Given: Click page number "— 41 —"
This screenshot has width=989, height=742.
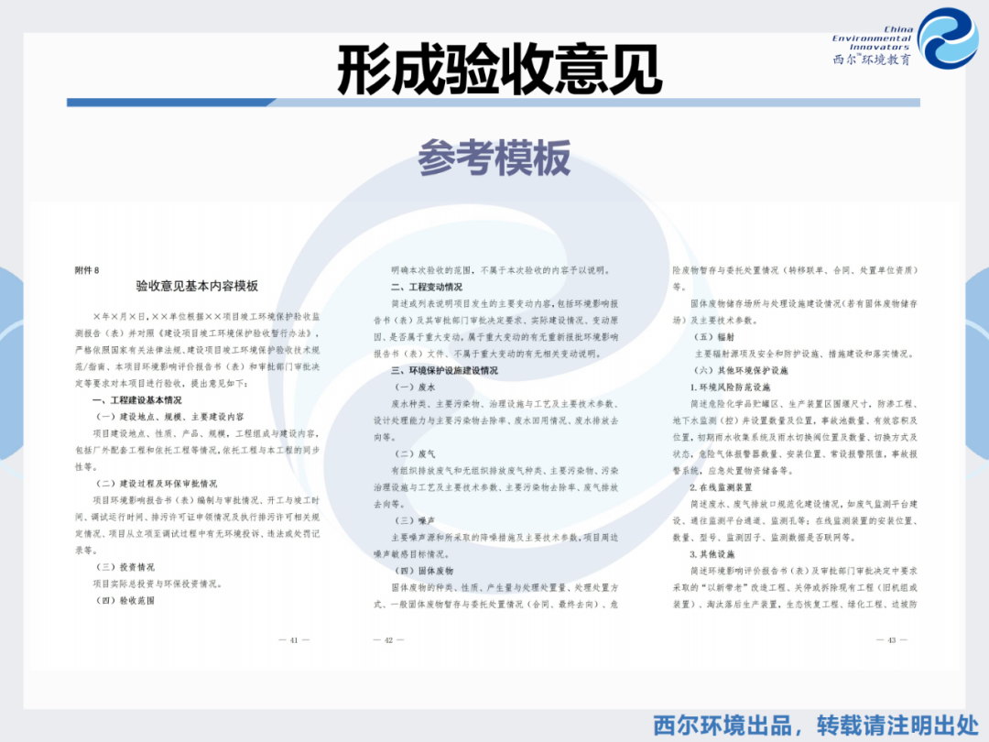Looking at the screenshot, I should [x=294, y=639].
